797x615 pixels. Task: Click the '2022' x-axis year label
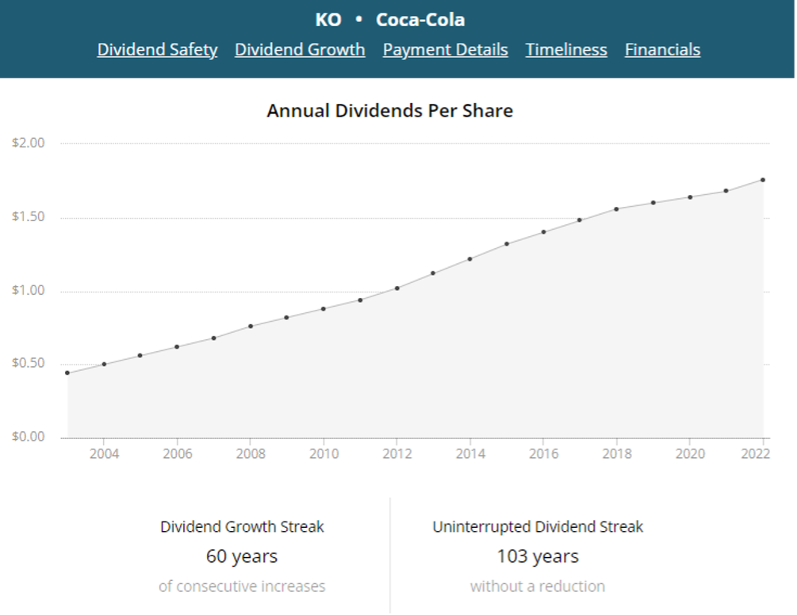[756, 453]
